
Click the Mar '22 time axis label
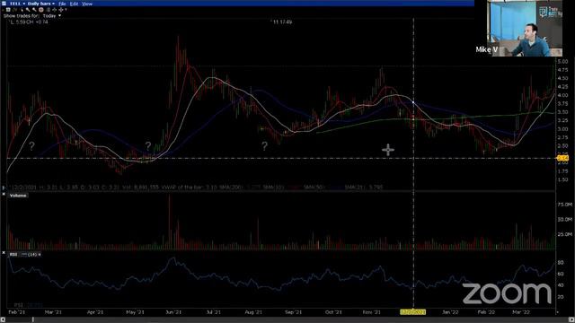point(521,312)
